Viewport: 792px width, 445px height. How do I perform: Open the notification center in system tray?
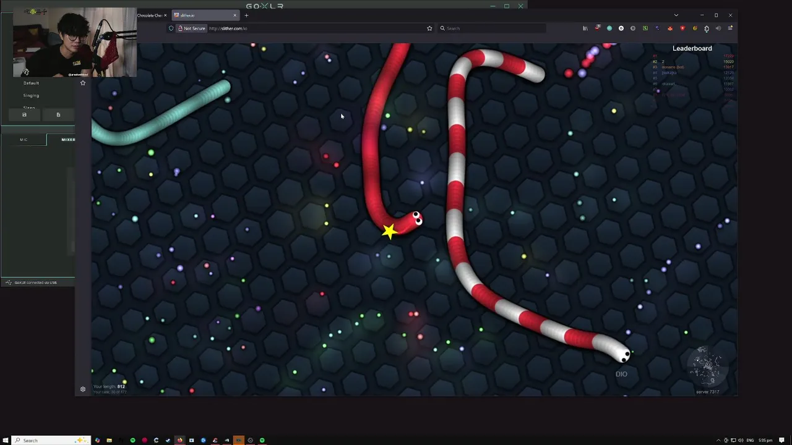[x=782, y=441]
